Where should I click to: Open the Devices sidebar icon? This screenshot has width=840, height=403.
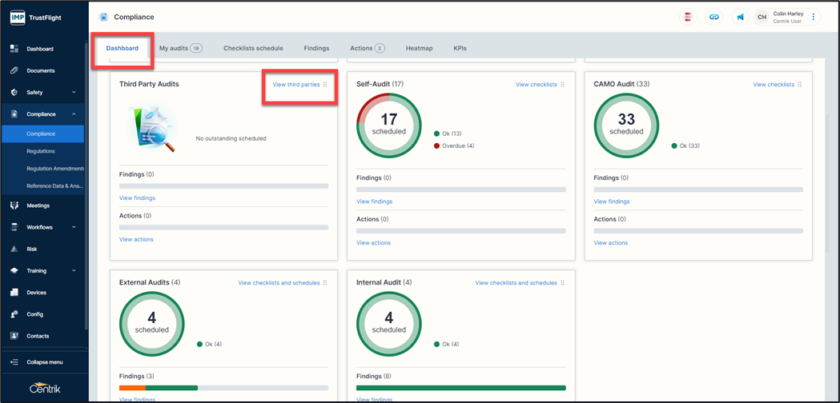click(15, 293)
